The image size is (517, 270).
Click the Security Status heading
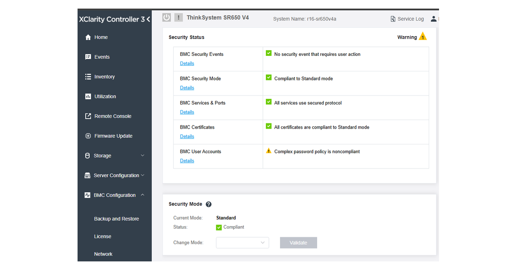coord(187,37)
